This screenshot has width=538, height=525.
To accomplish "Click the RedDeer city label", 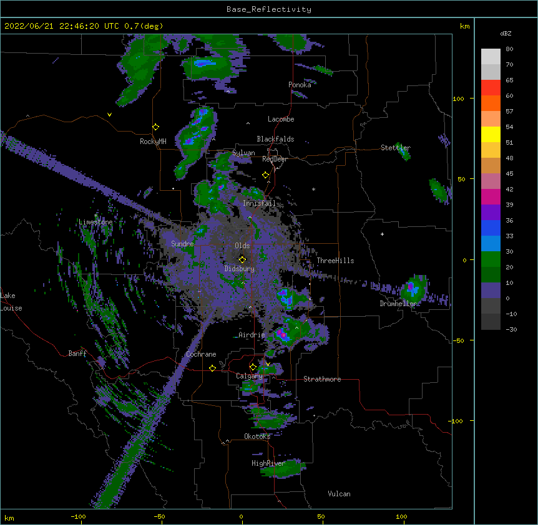I will pos(275,159).
